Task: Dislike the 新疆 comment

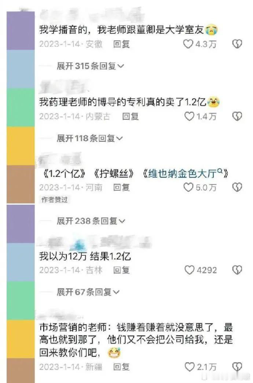Action: click(237, 366)
